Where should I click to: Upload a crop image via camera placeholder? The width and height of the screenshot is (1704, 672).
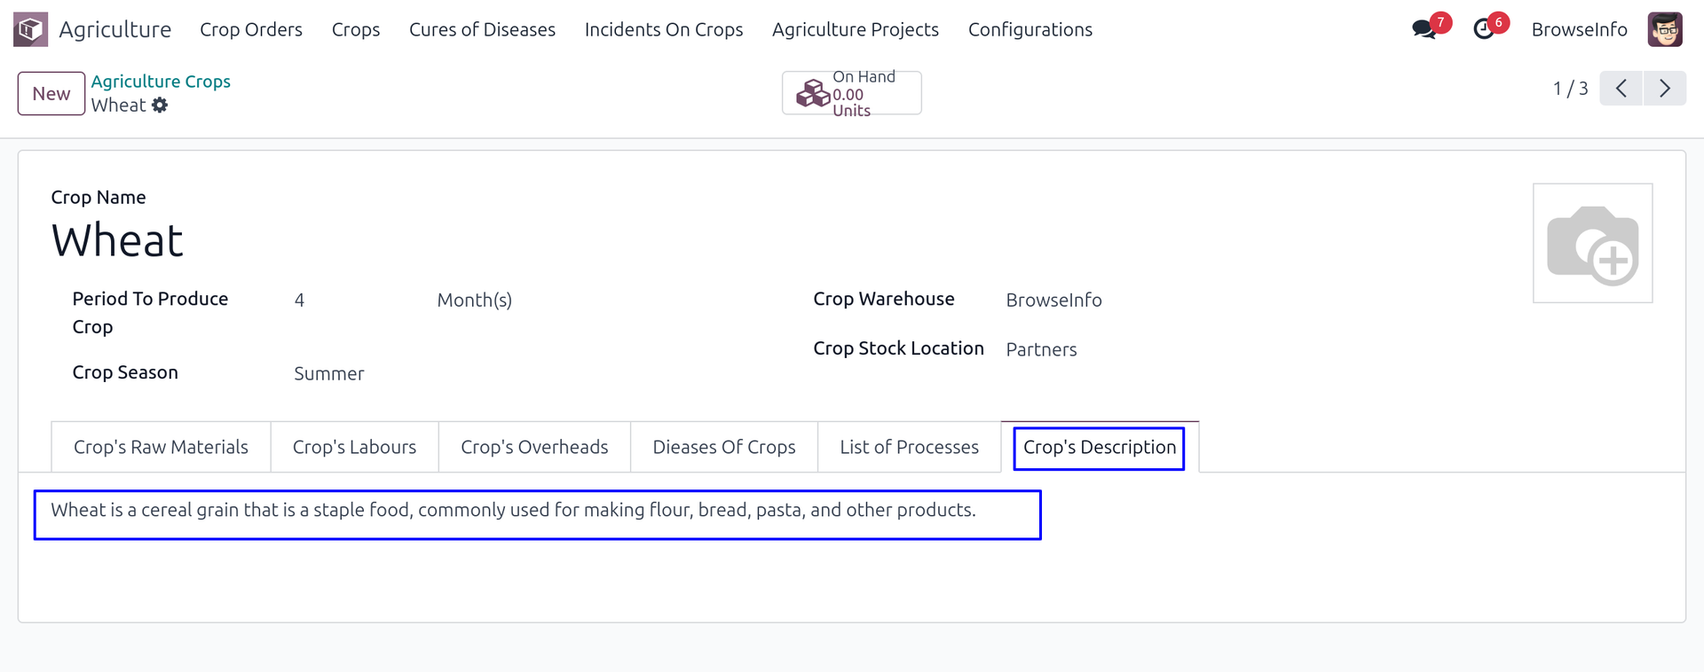tap(1592, 244)
